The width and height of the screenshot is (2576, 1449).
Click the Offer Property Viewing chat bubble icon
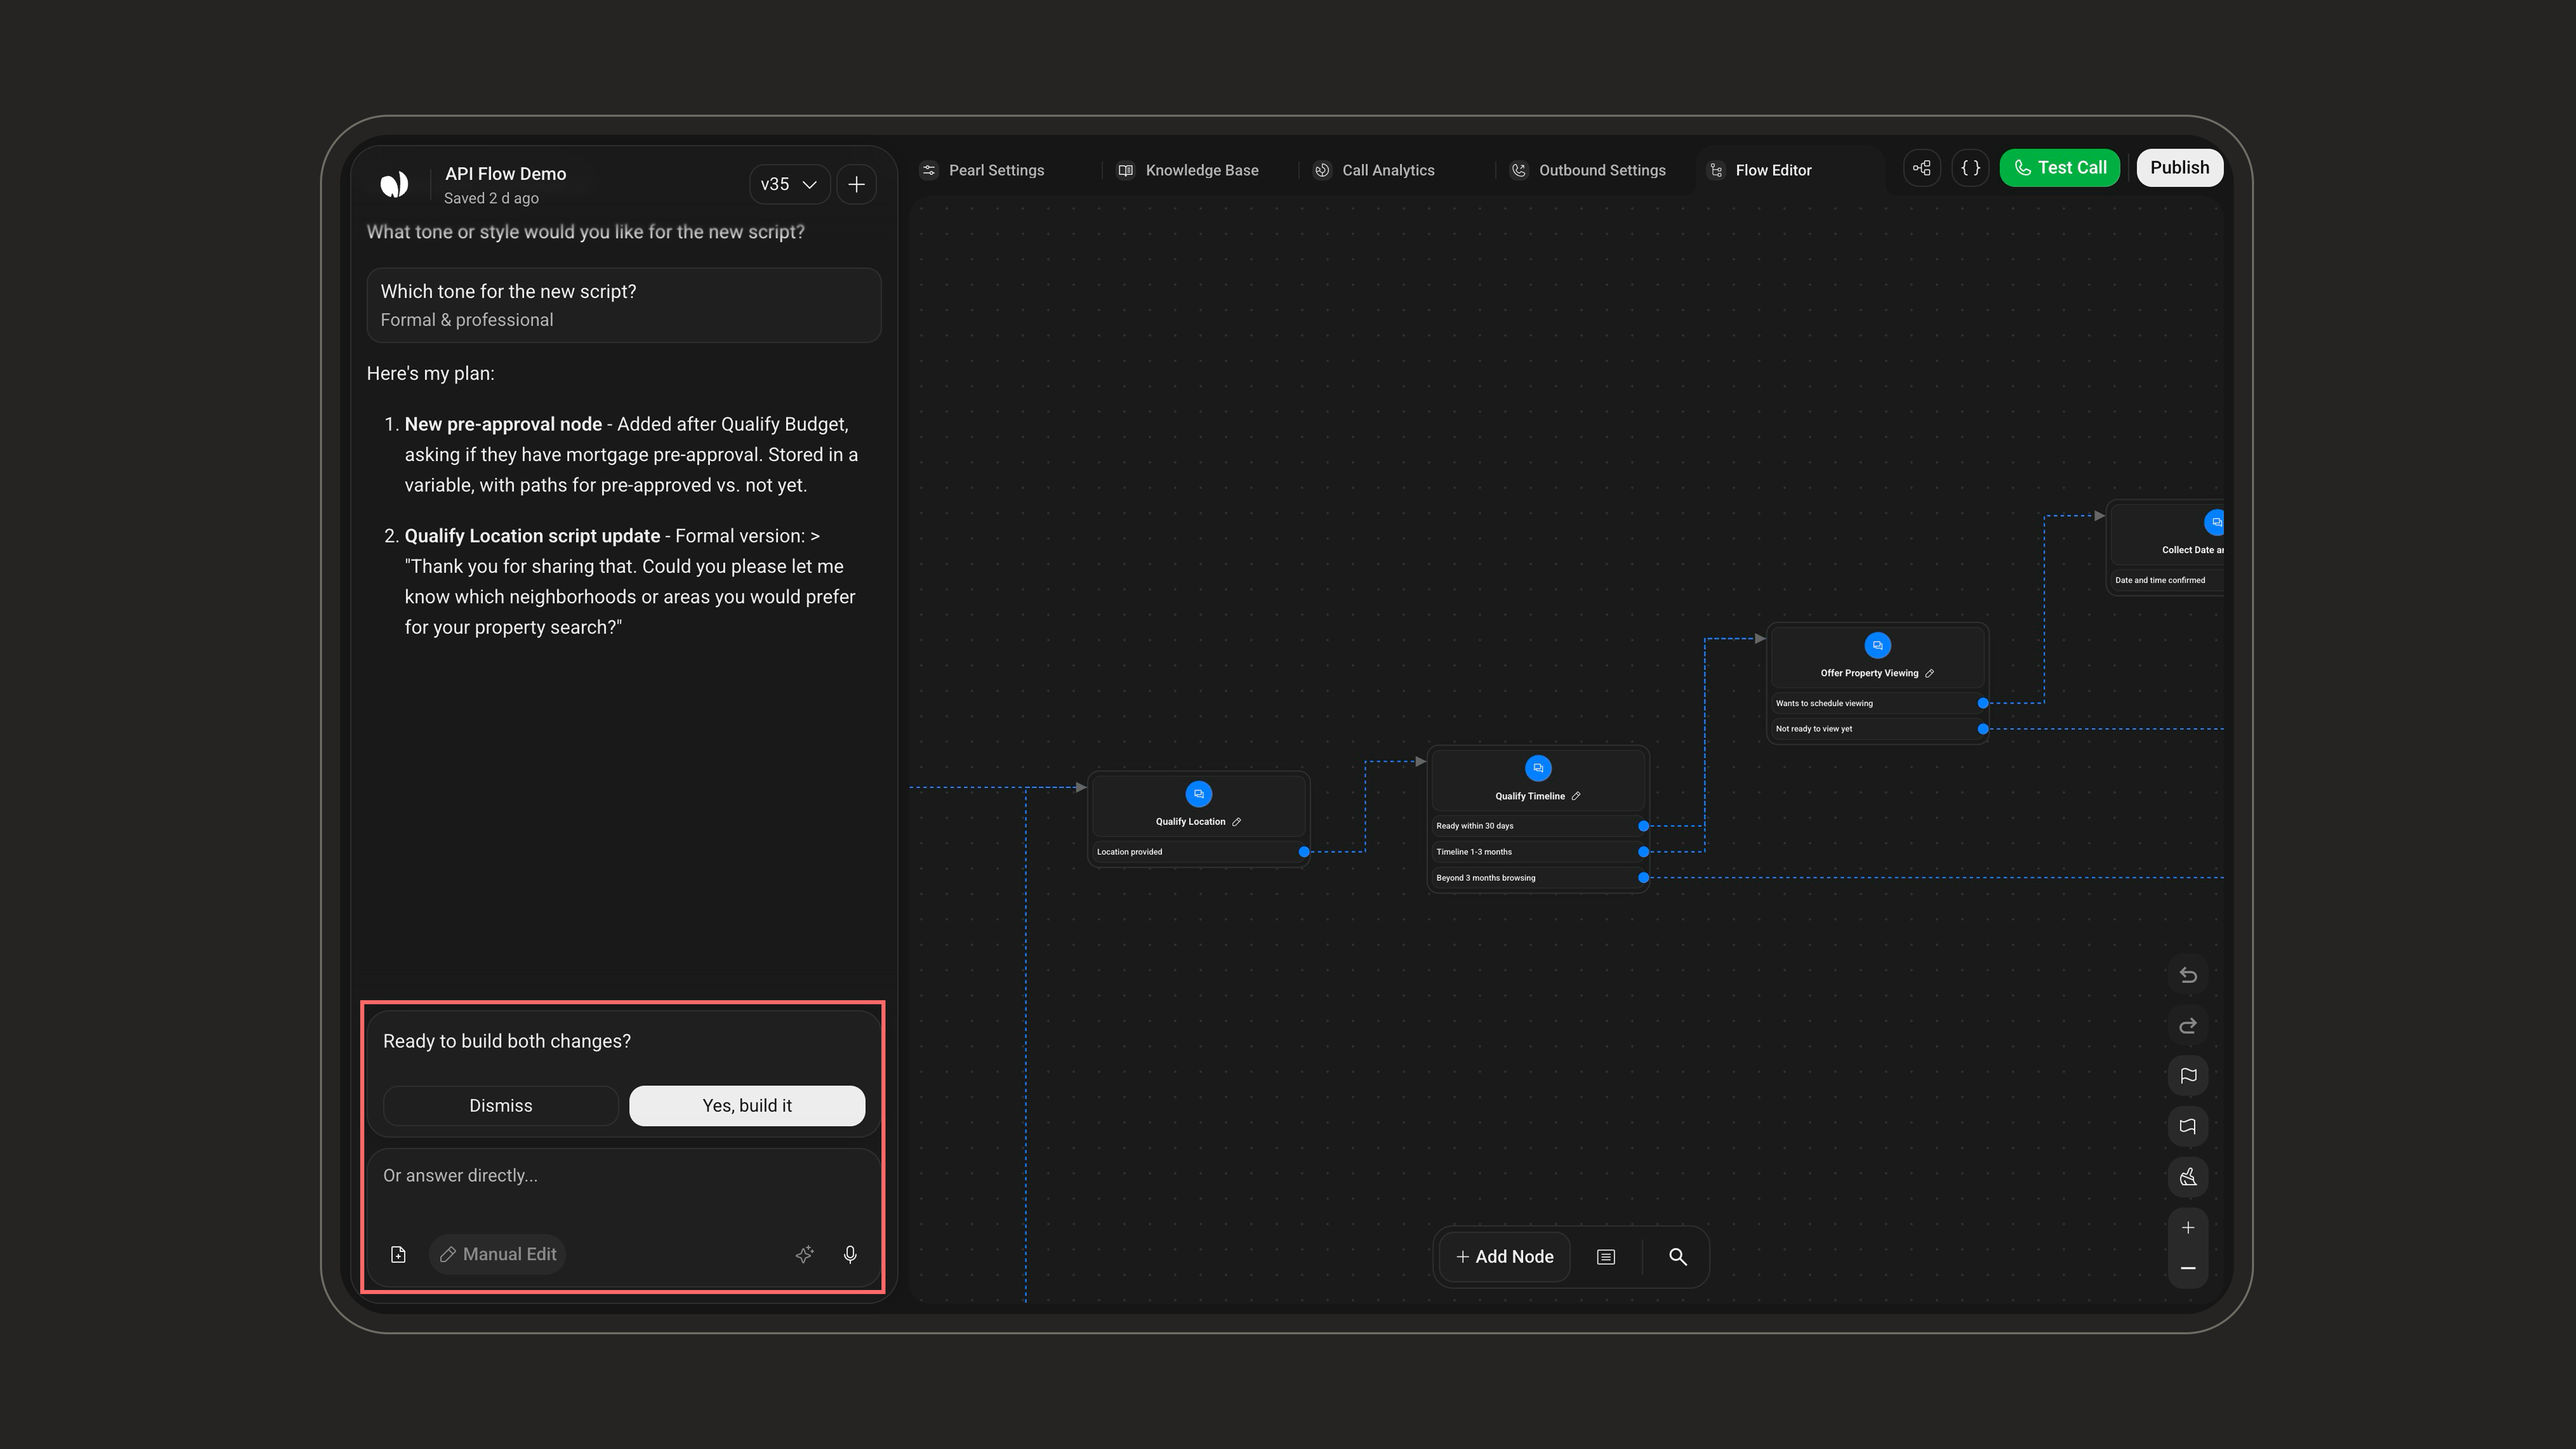(x=1877, y=645)
